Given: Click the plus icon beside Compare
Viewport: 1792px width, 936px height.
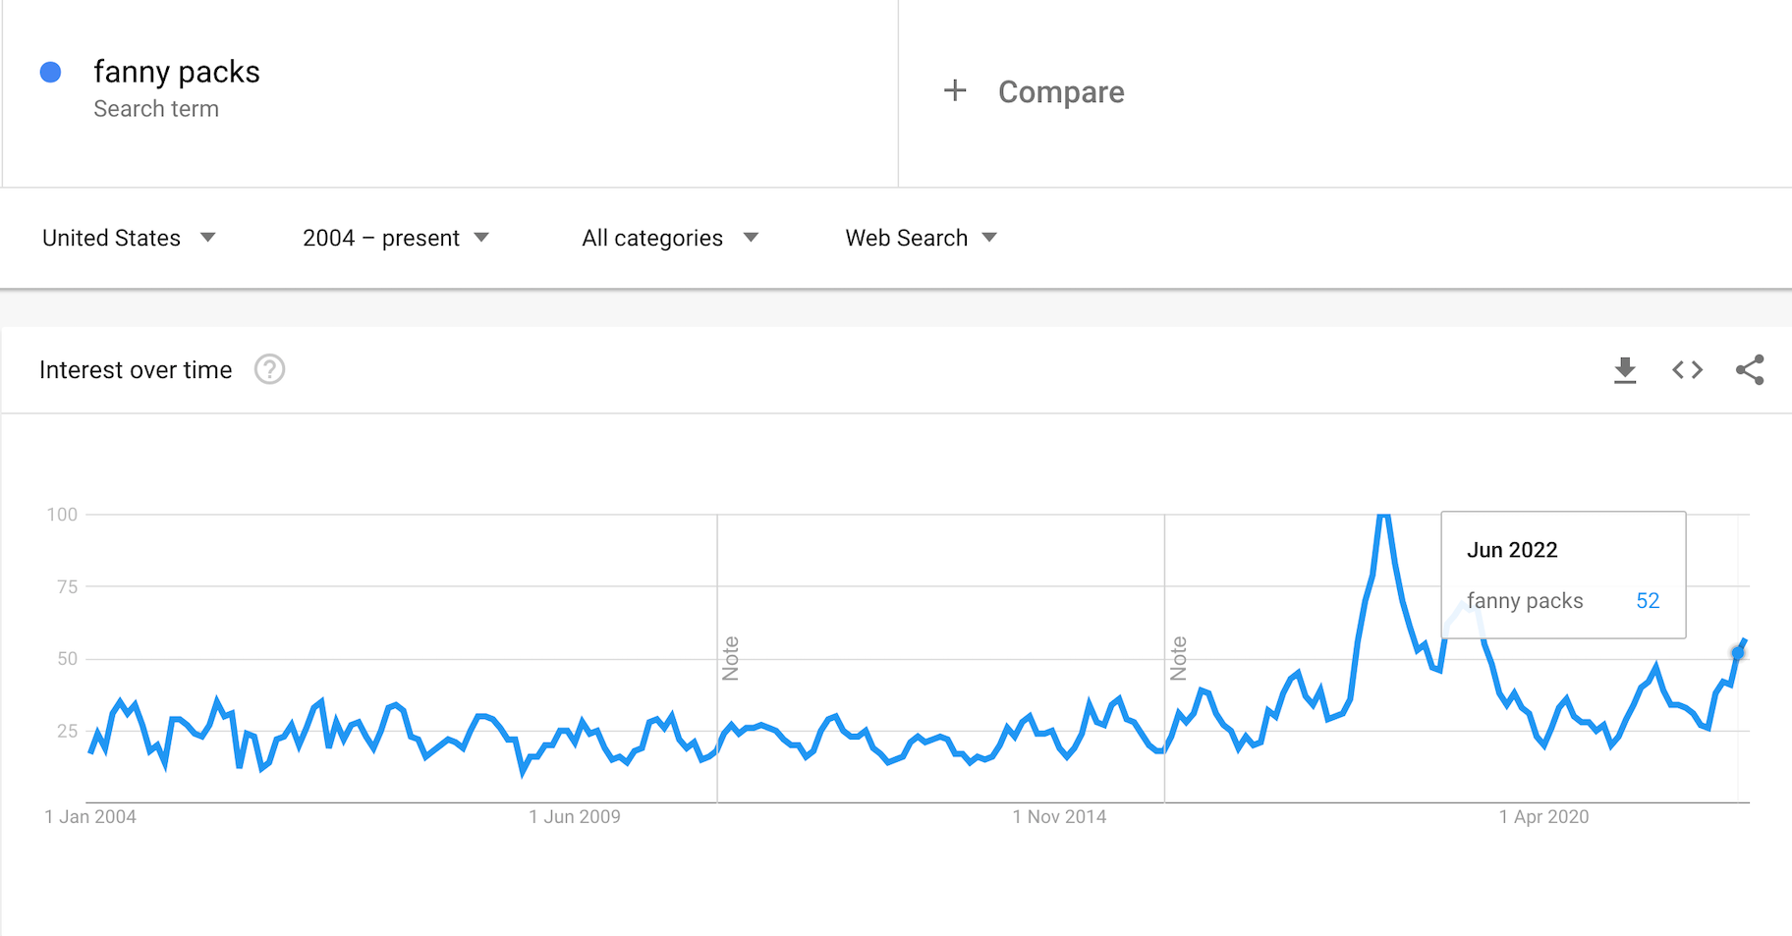Looking at the screenshot, I should click(955, 91).
